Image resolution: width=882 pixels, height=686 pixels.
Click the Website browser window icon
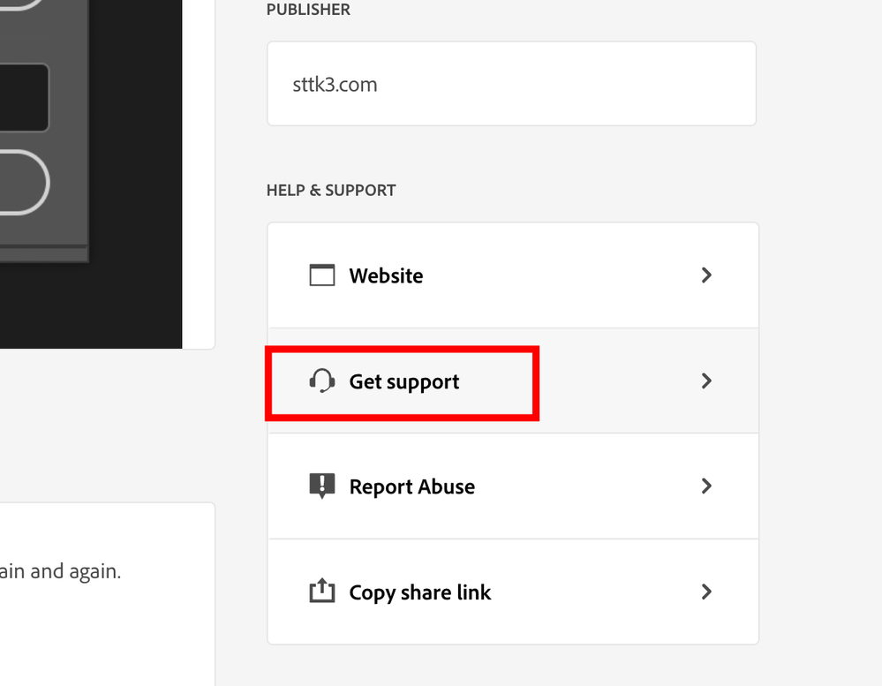322,275
